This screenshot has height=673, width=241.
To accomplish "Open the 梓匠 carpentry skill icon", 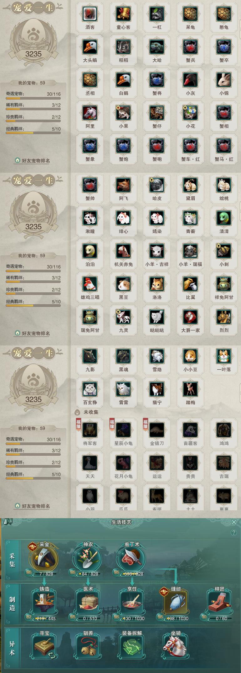I will 219,602.
